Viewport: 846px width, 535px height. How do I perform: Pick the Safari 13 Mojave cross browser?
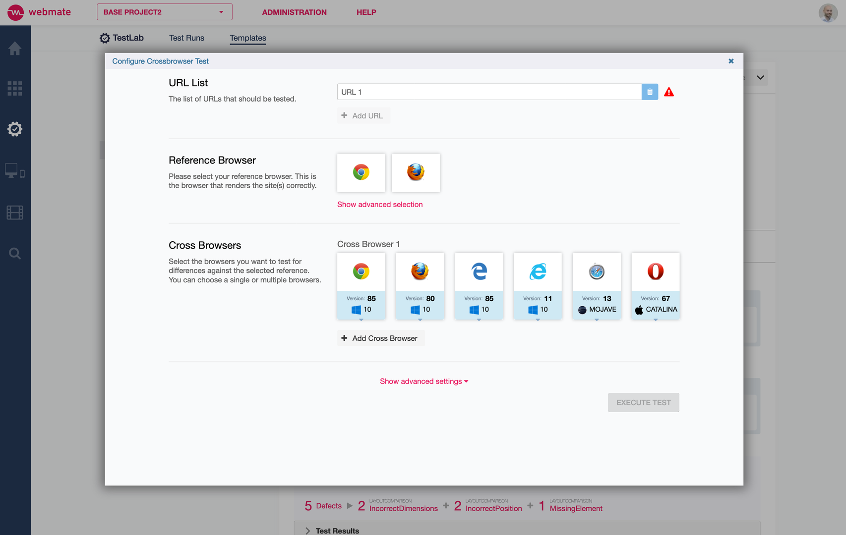click(597, 286)
